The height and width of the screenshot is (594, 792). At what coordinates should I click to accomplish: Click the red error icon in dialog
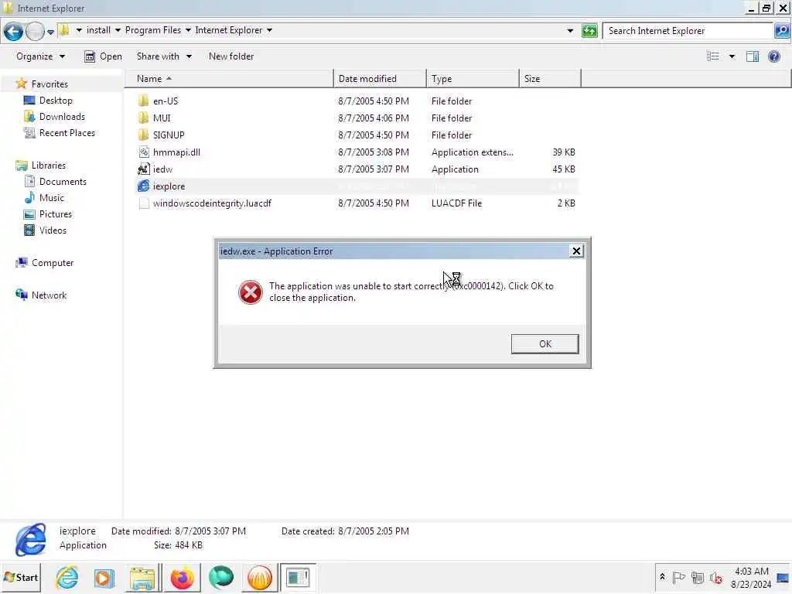pos(250,292)
